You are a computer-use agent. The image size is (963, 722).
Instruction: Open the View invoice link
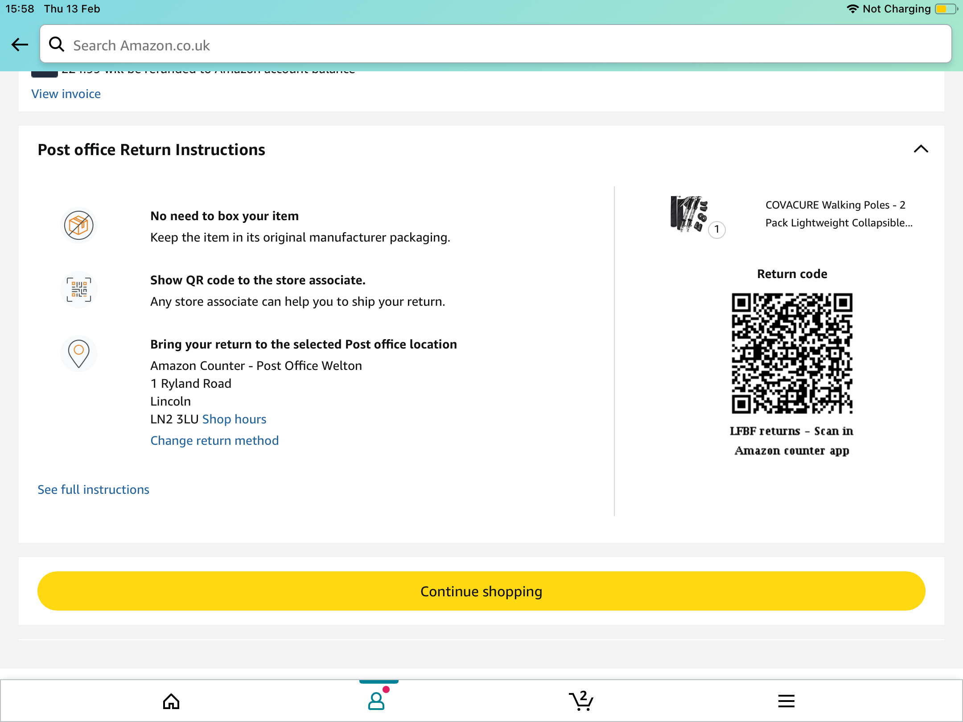pyautogui.click(x=66, y=94)
